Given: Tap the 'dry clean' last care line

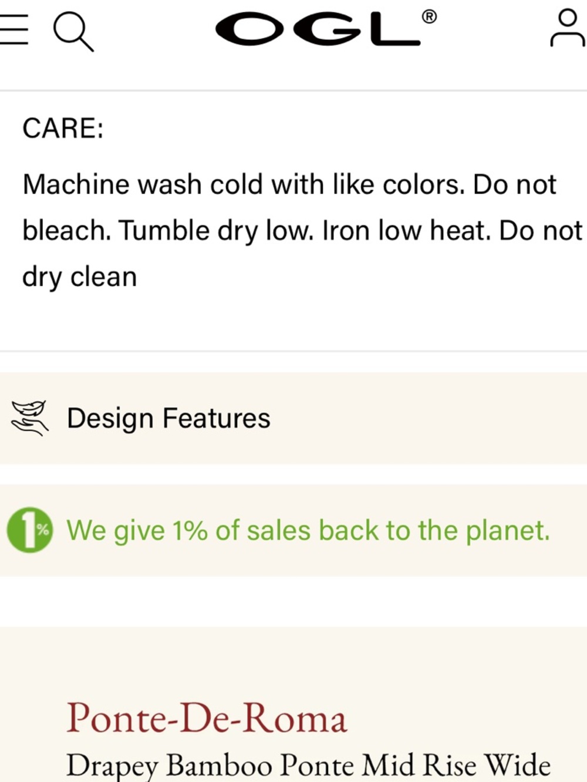Looking at the screenshot, I should [x=79, y=277].
